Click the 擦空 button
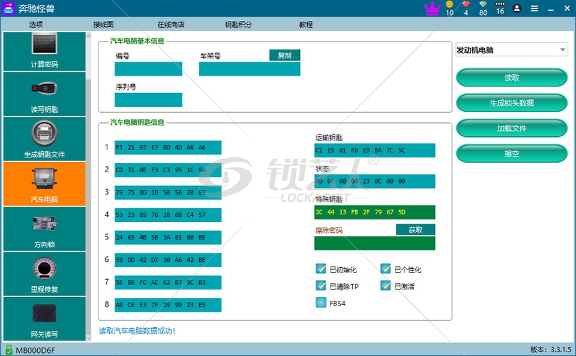Screen dimensions: 576x356 [x=512, y=154]
